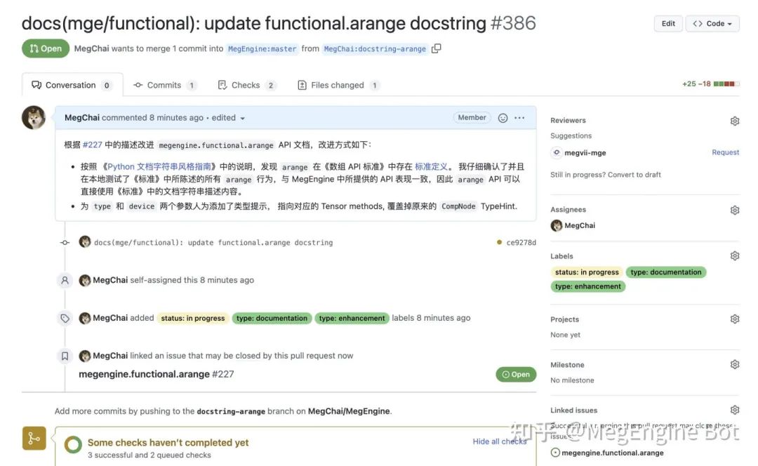This screenshot has width=758, height=466.
Task: Click the timeline 'status: in progress' label
Action: (x=193, y=318)
